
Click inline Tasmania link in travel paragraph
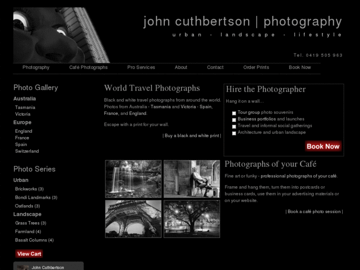coord(160,107)
